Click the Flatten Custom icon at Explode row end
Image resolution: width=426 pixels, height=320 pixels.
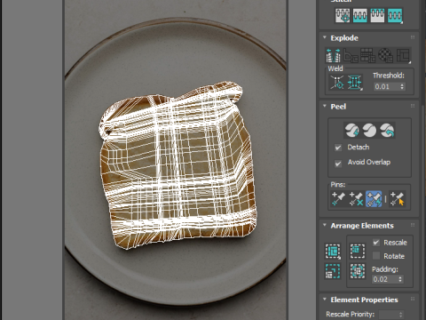(x=404, y=55)
